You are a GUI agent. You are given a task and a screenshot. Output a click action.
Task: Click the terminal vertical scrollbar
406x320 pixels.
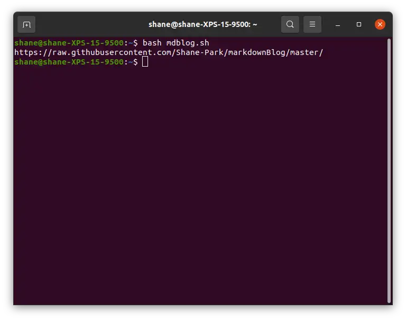[389, 170]
